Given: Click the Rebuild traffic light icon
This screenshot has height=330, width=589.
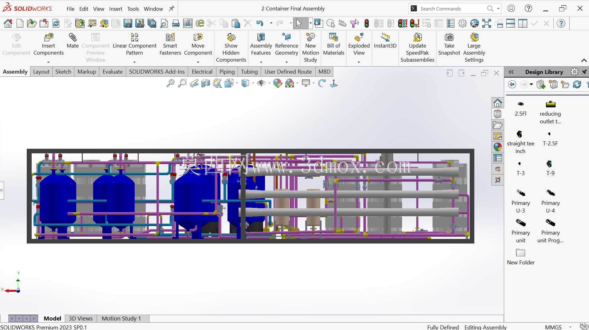Looking at the screenshot, I should point(366,23).
